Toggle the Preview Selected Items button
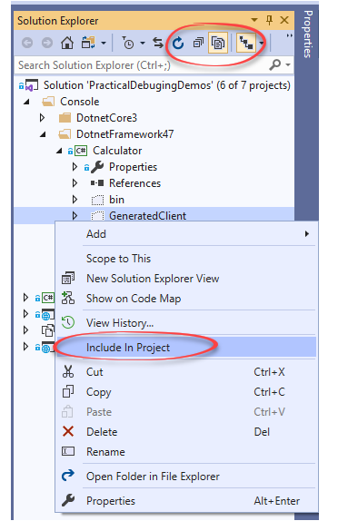338x521 pixels. point(246,43)
